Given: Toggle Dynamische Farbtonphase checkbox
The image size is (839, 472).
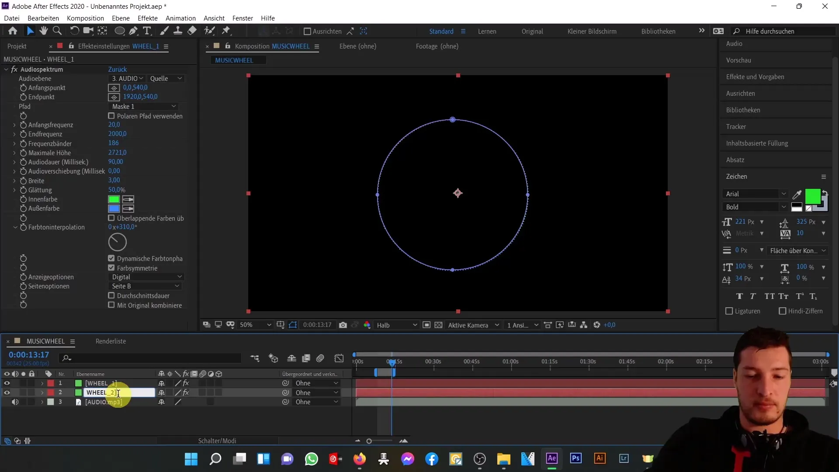Looking at the screenshot, I should point(111,258).
